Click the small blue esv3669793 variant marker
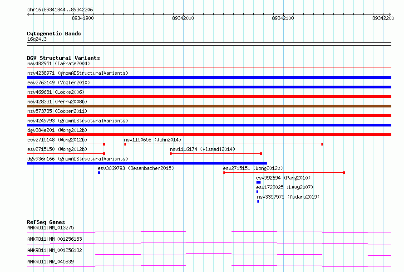 click(99, 173)
